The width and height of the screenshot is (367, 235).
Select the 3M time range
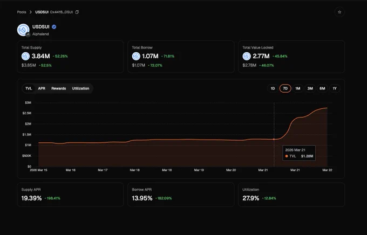(310, 88)
